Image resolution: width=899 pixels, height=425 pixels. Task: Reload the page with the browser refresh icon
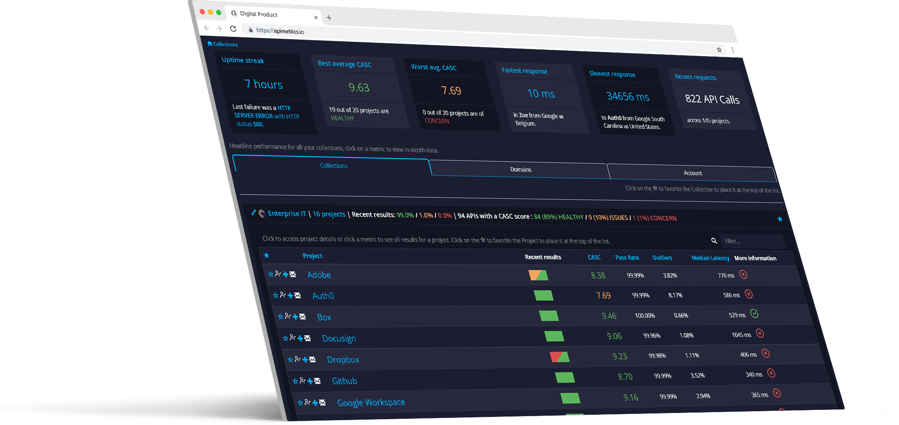coord(233,28)
